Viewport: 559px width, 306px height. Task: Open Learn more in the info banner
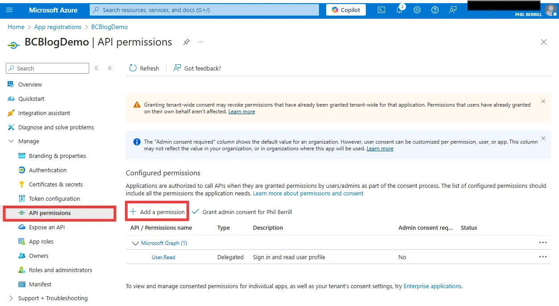[x=380, y=149]
